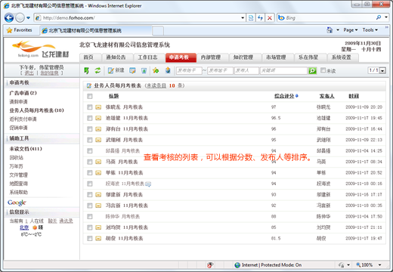Open the Home button dropdown arrow

338,30
